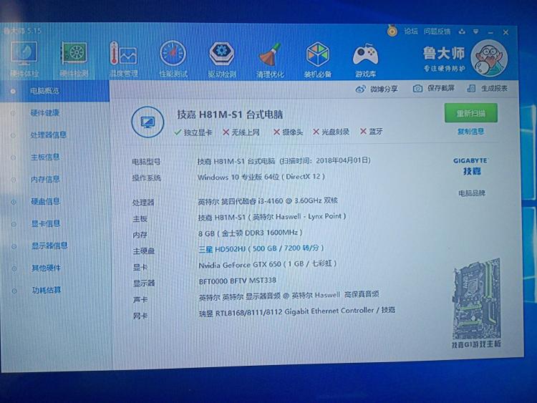Select 硬盘信息 in sidebar

click(46, 201)
